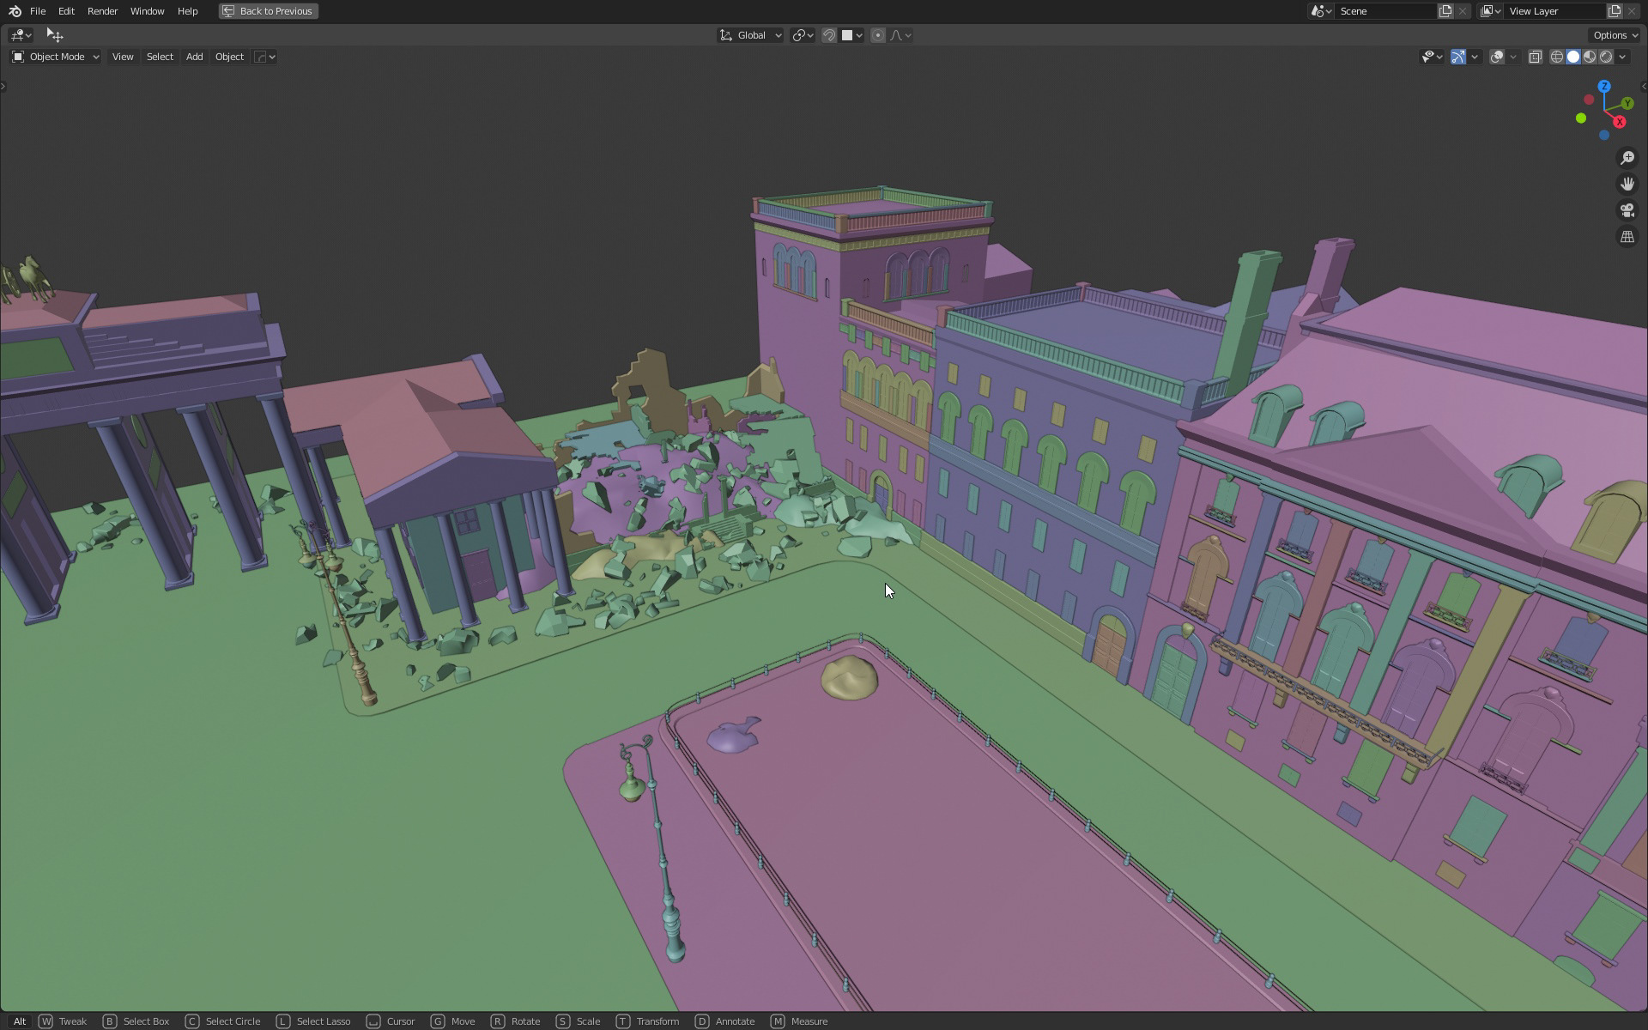This screenshot has height=1030, width=1648.
Task: Click the camera view icon in the sidebar
Action: (x=1627, y=209)
